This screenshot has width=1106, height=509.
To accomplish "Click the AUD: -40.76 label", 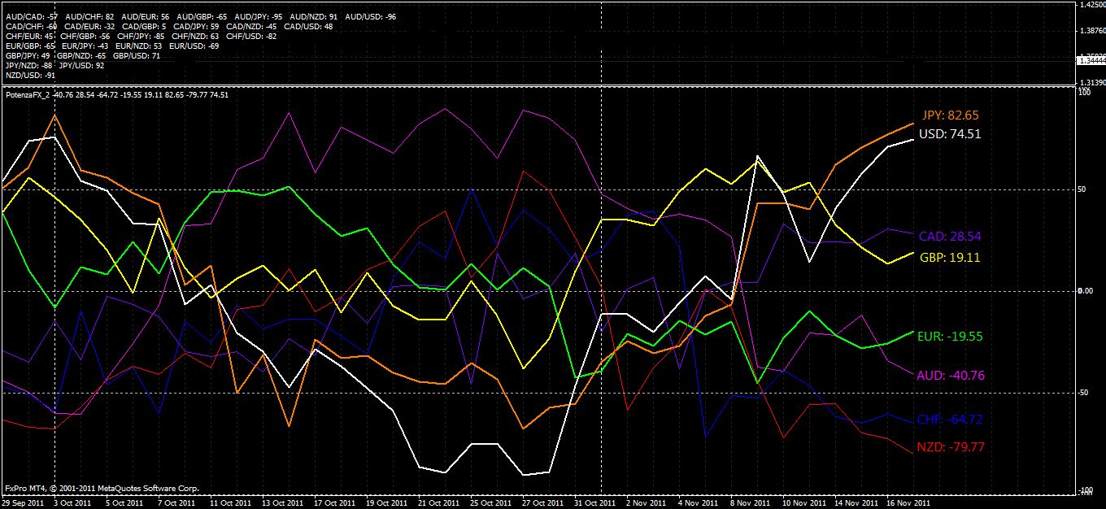I will (x=949, y=376).
